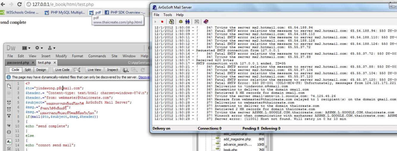This screenshot has width=397, height=151.
Task: Click the balance braces icon
Action: point(9,131)
